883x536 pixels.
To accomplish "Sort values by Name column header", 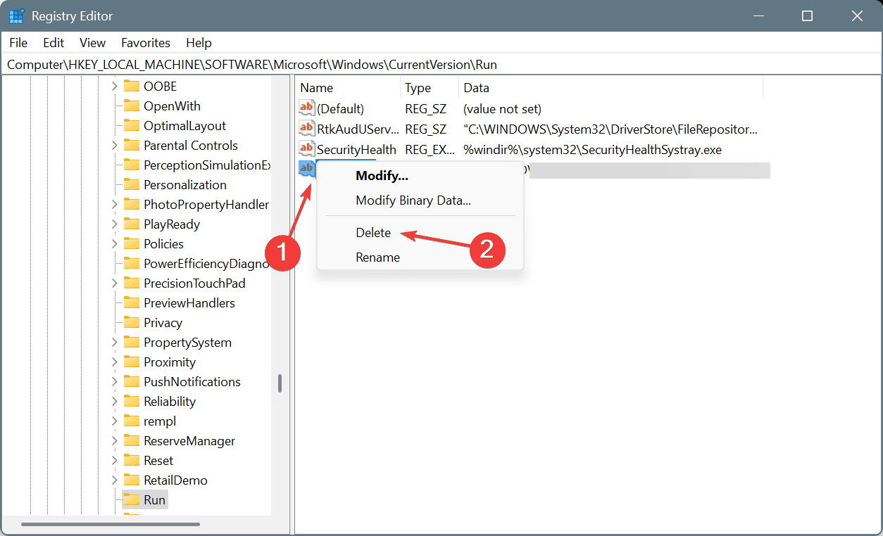I will point(348,88).
